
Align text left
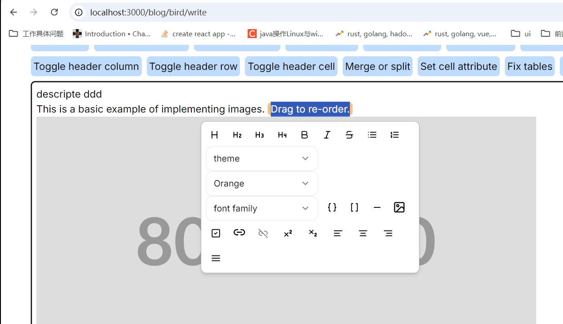(338, 233)
